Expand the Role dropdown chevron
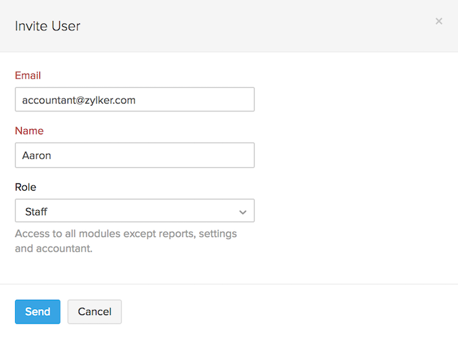Image resolution: width=458 pixels, height=338 pixels. (x=243, y=212)
